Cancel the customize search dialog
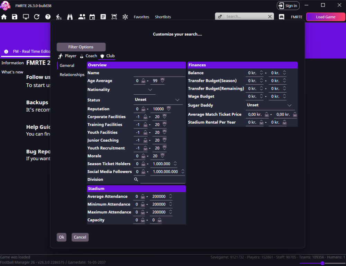Image resolution: width=346 pixels, height=266 pixels. [x=80, y=237]
